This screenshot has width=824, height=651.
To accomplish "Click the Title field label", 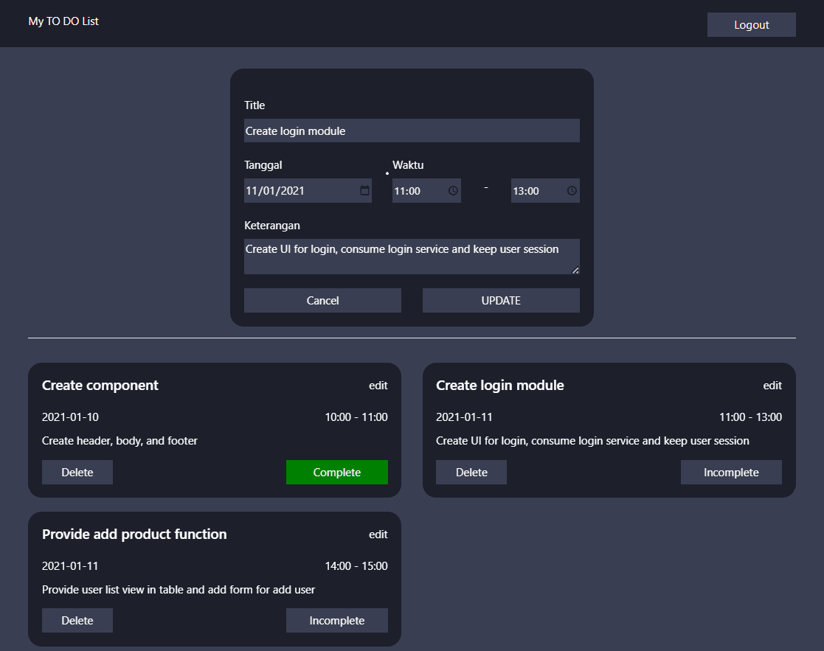I will 255,105.
